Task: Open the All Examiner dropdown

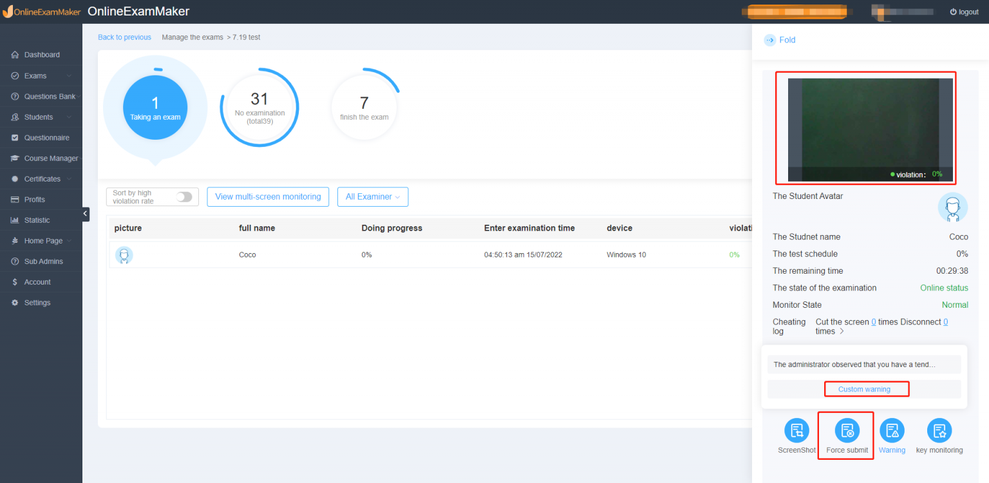Action: [x=372, y=197]
